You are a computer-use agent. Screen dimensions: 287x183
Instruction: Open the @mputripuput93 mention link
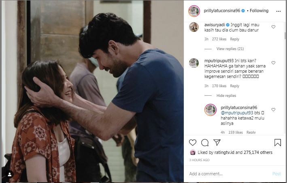pyautogui.click(x=237, y=113)
